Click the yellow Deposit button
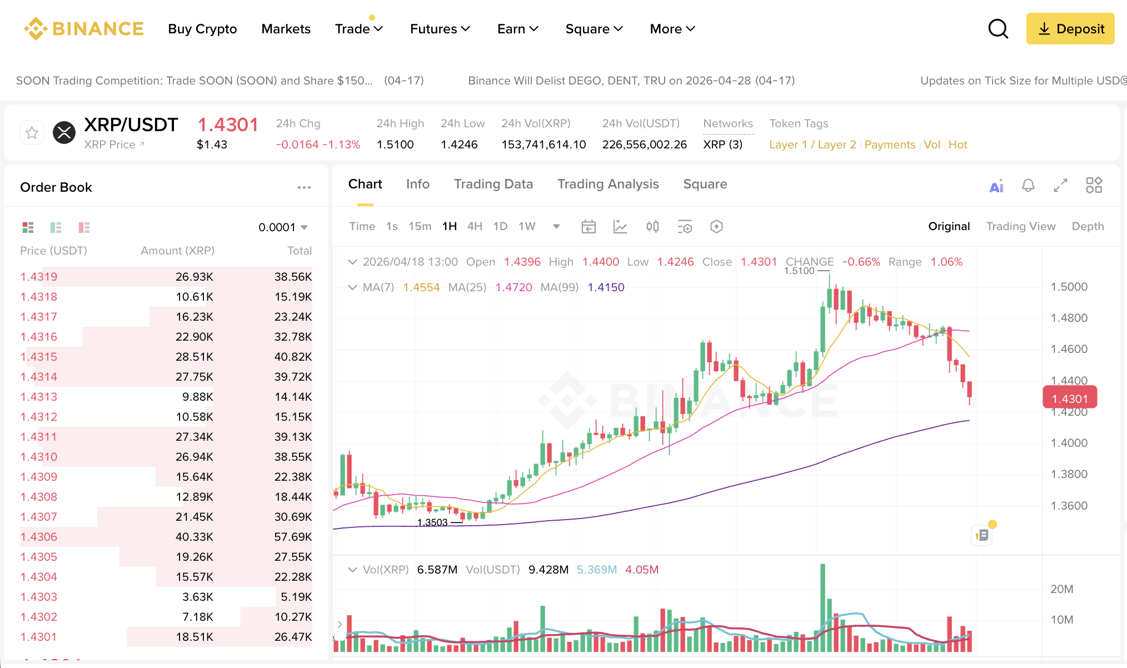This screenshot has width=1127, height=668. click(x=1070, y=29)
